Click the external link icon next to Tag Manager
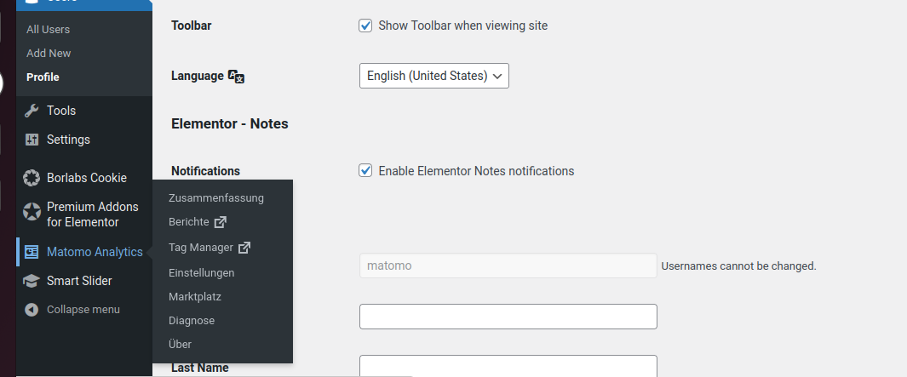This screenshot has width=907, height=377. 244,248
